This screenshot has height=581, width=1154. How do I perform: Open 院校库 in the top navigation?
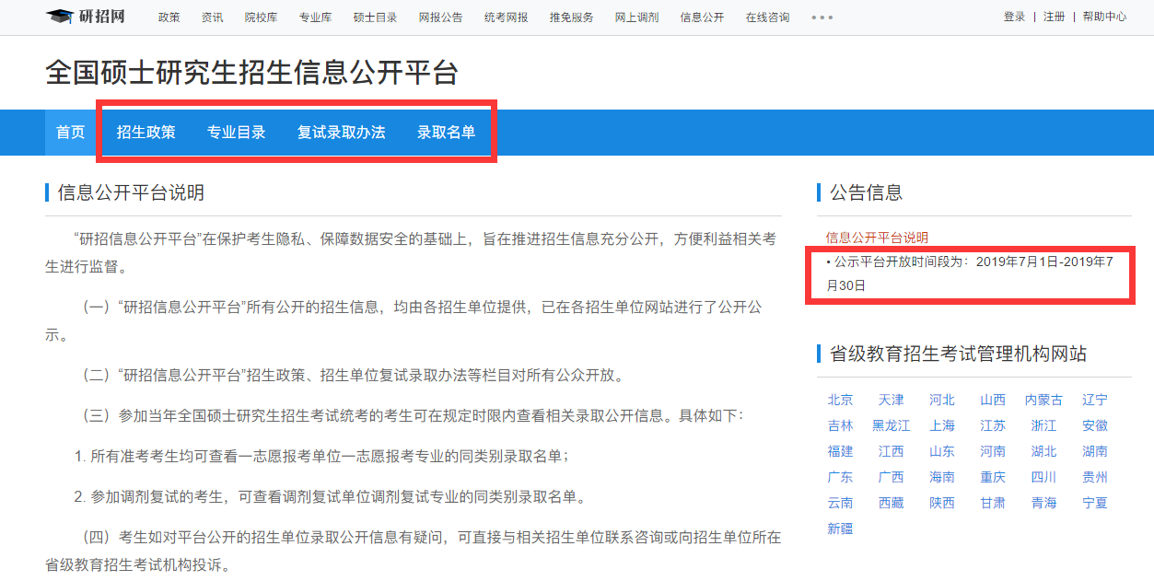(260, 17)
